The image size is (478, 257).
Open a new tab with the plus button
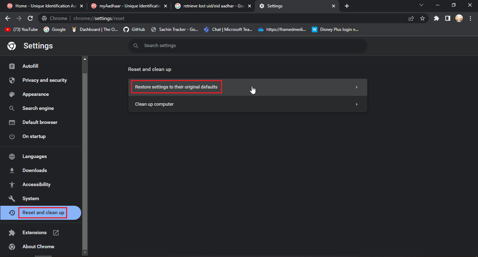click(347, 6)
